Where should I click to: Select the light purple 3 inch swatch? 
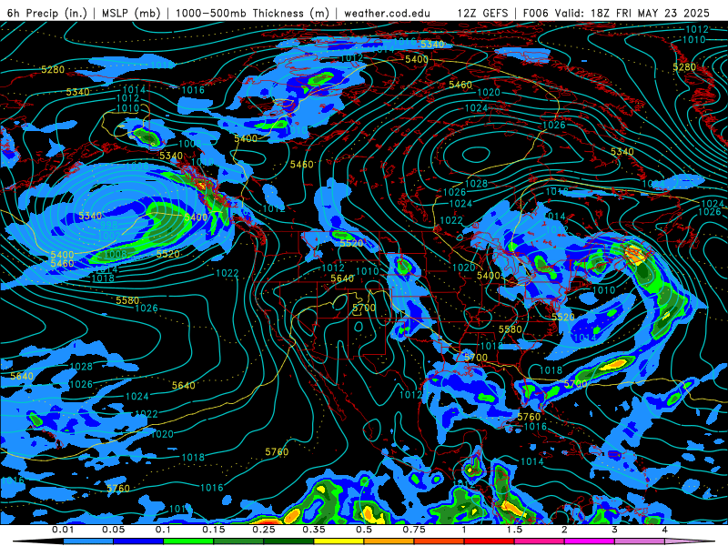click(x=640, y=541)
